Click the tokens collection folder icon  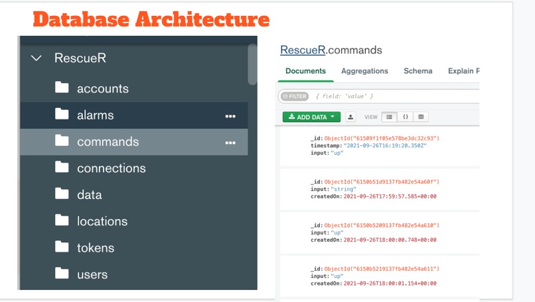point(62,247)
